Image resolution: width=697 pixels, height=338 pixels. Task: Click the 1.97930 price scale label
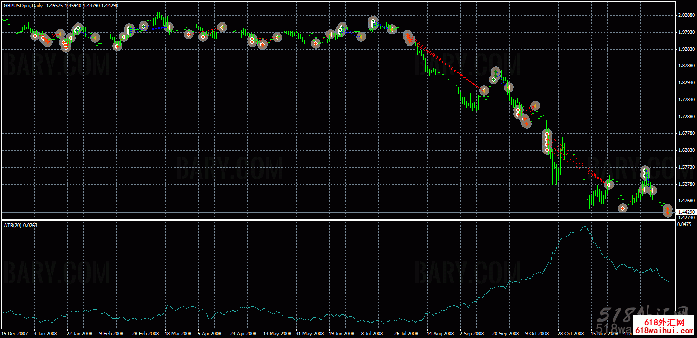click(686, 32)
